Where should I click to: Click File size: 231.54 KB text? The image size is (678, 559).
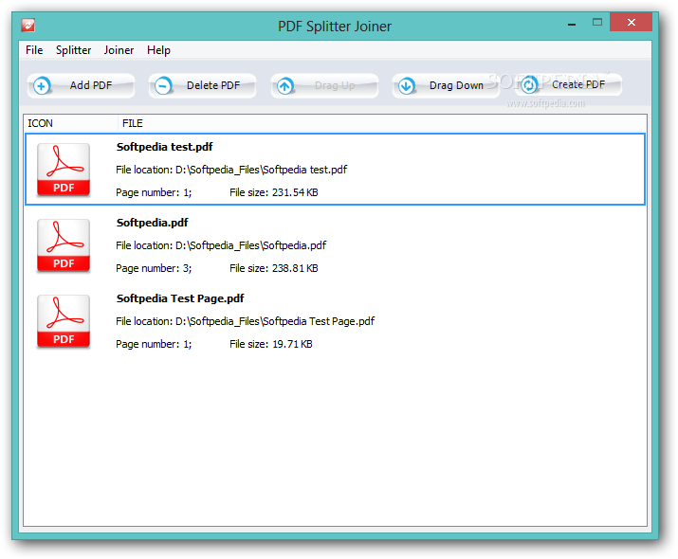274,192
